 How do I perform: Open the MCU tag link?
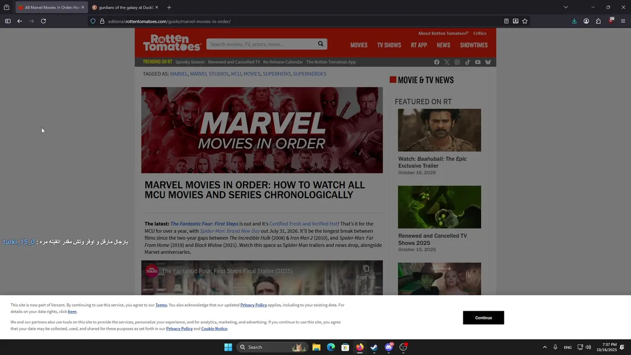click(x=236, y=74)
